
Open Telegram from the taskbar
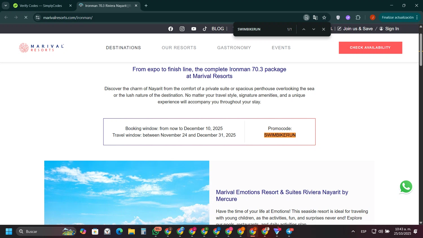click(289, 232)
